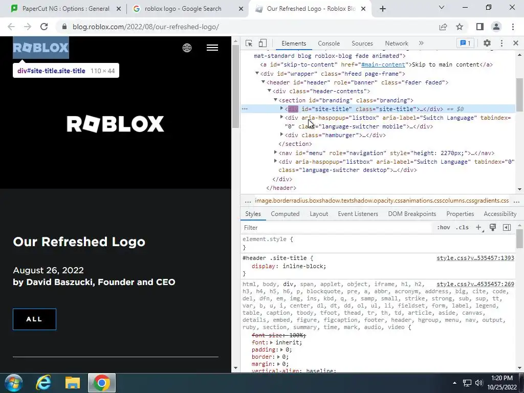Switch to the Sources tab
Viewport: 524px width, 393px height.
(362, 43)
